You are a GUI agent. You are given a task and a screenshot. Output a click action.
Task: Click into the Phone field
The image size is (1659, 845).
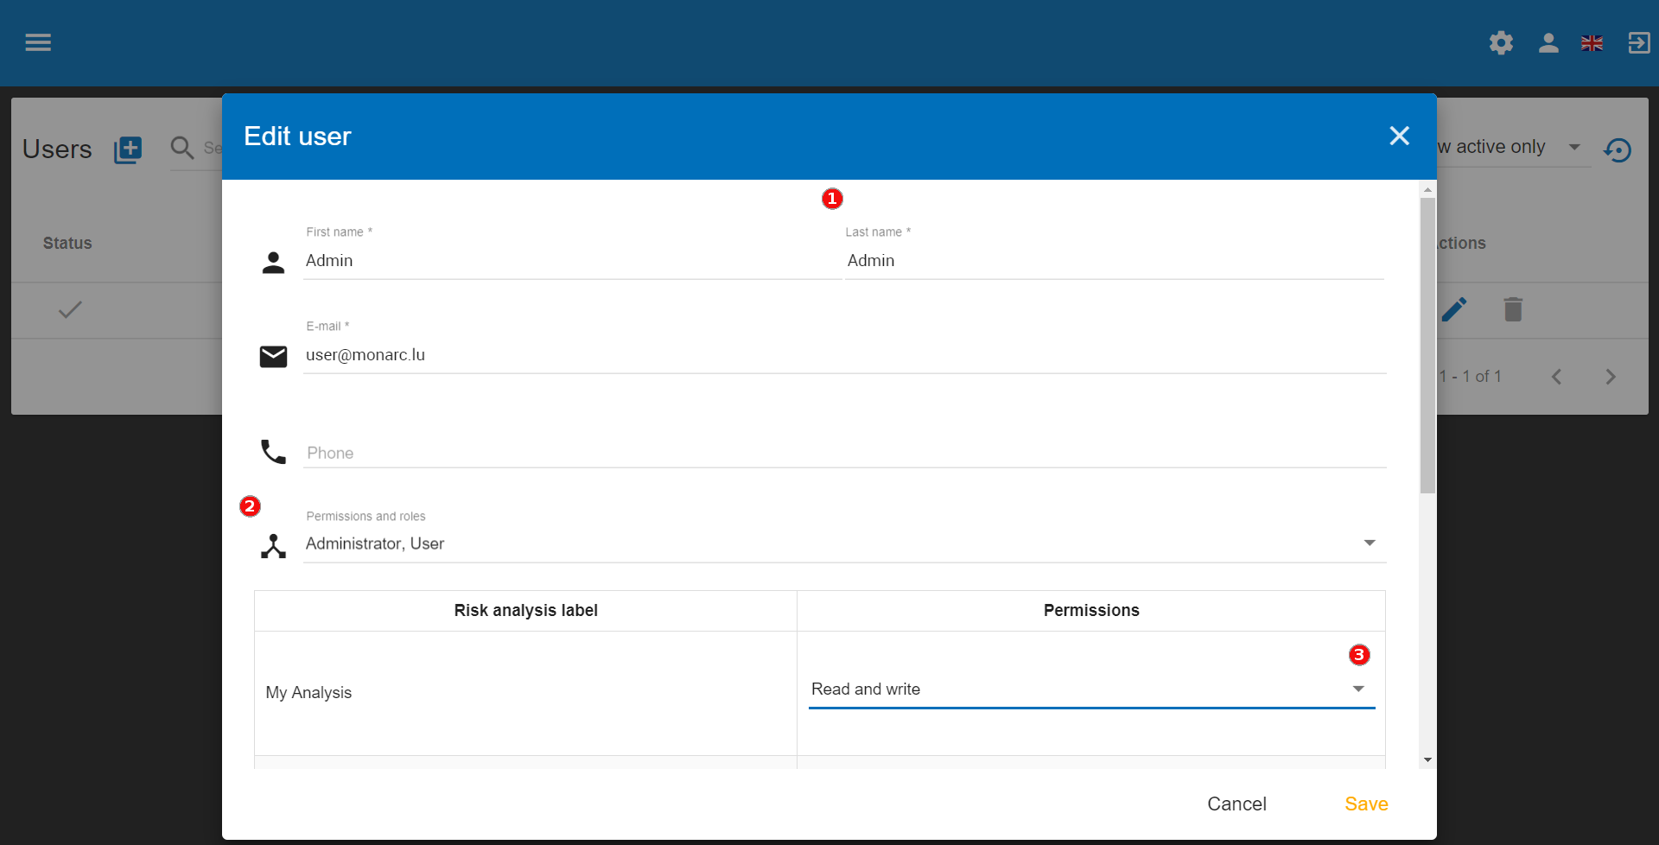[843, 453]
